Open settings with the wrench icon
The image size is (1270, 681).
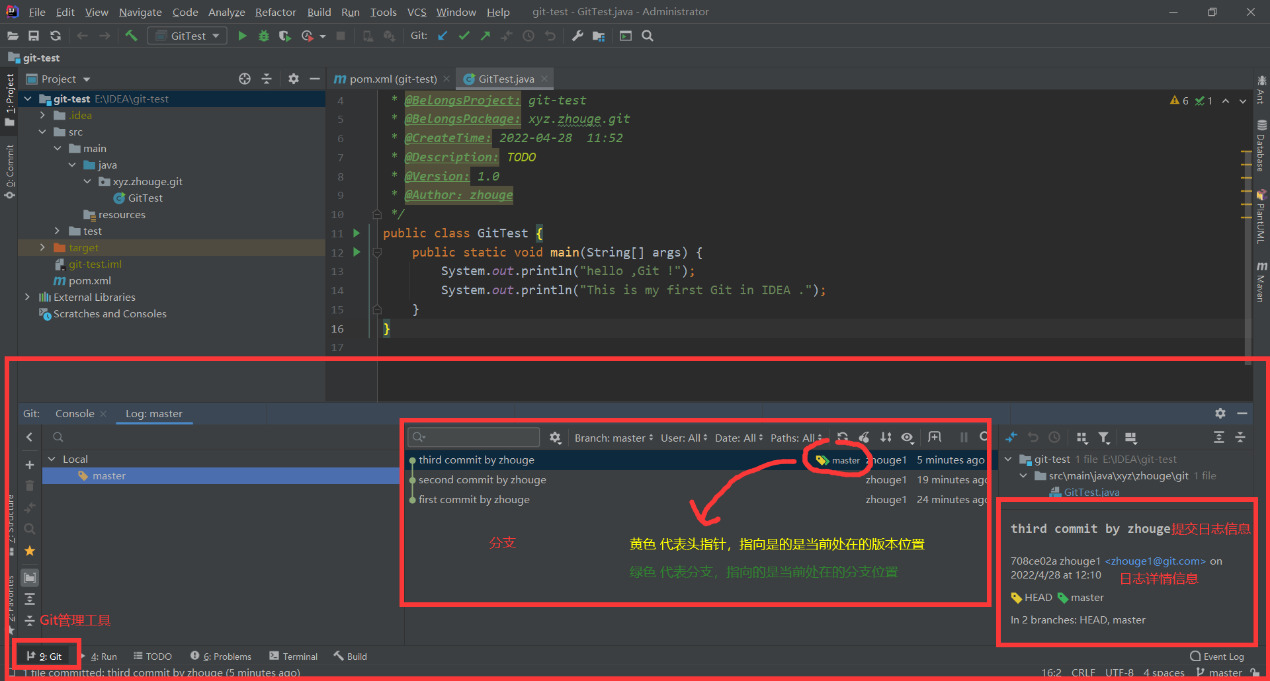[x=577, y=36]
